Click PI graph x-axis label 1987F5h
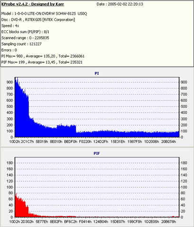The image size is (194, 227). (135, 141)
